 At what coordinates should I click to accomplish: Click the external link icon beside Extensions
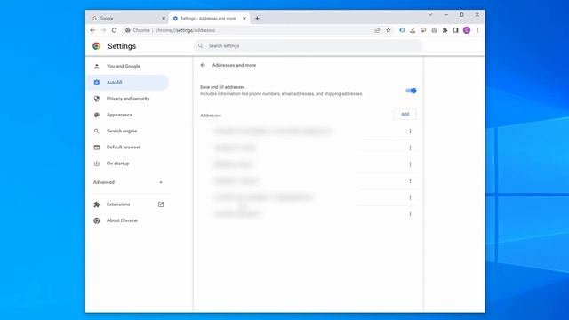click(161, 204)
